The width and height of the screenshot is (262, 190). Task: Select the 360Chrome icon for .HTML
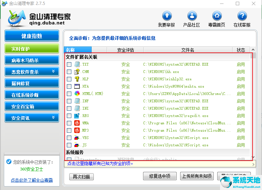coord(77,94)
